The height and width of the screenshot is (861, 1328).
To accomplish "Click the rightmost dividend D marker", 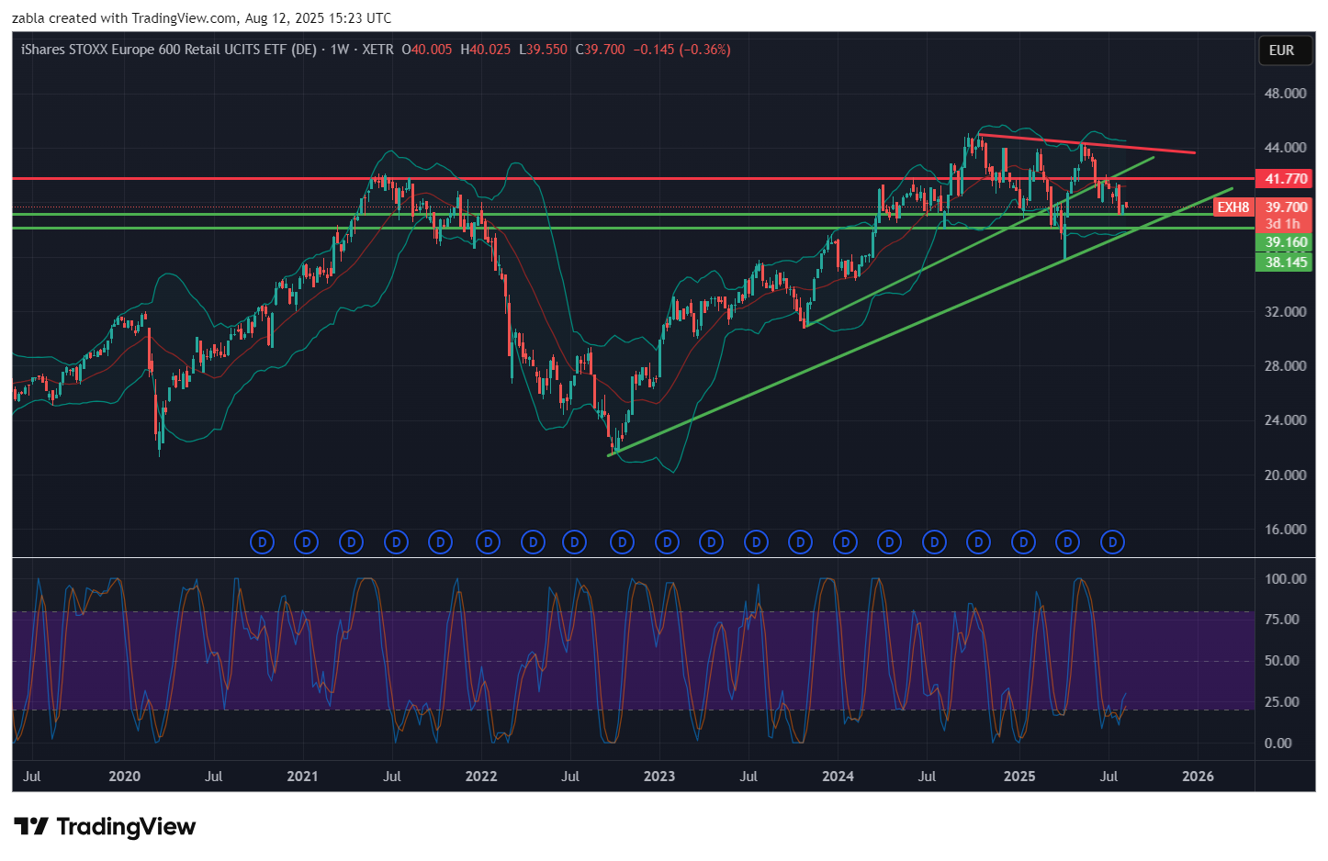I will coord(1112,542).
